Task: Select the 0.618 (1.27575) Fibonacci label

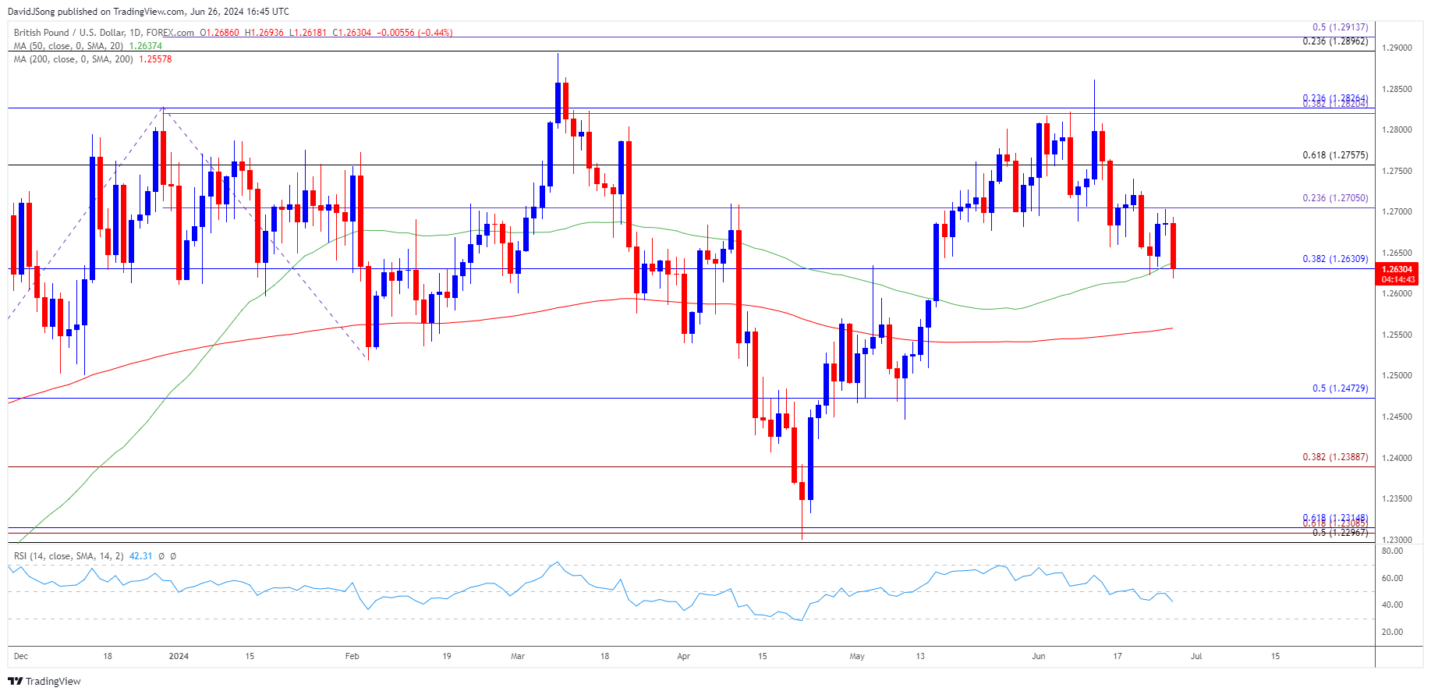Action: [1335, 155]
